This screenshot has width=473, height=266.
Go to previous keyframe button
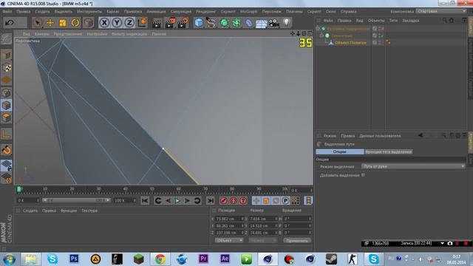pos(157,200)
